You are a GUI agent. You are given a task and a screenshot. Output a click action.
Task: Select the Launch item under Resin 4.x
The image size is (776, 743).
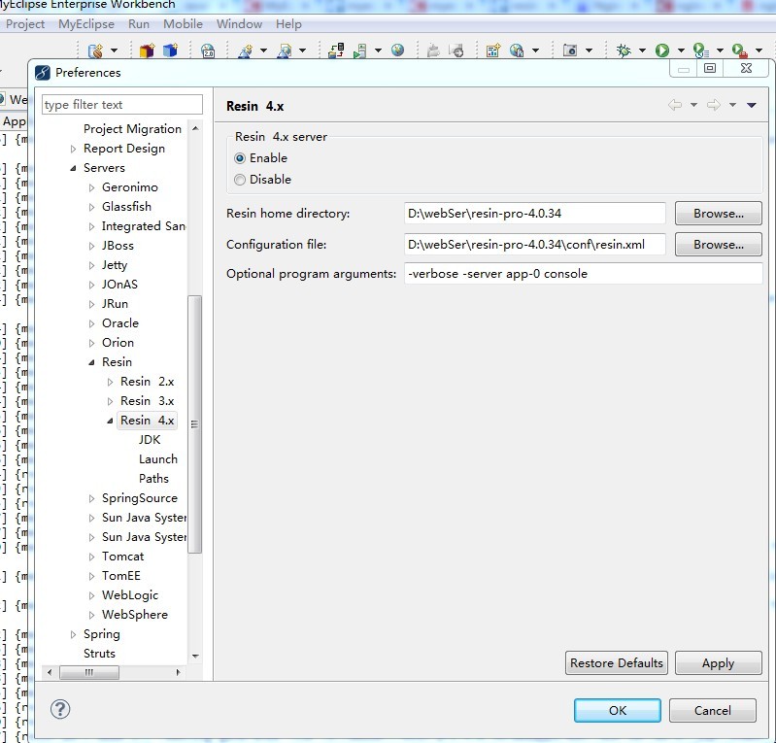click(158, 459)
